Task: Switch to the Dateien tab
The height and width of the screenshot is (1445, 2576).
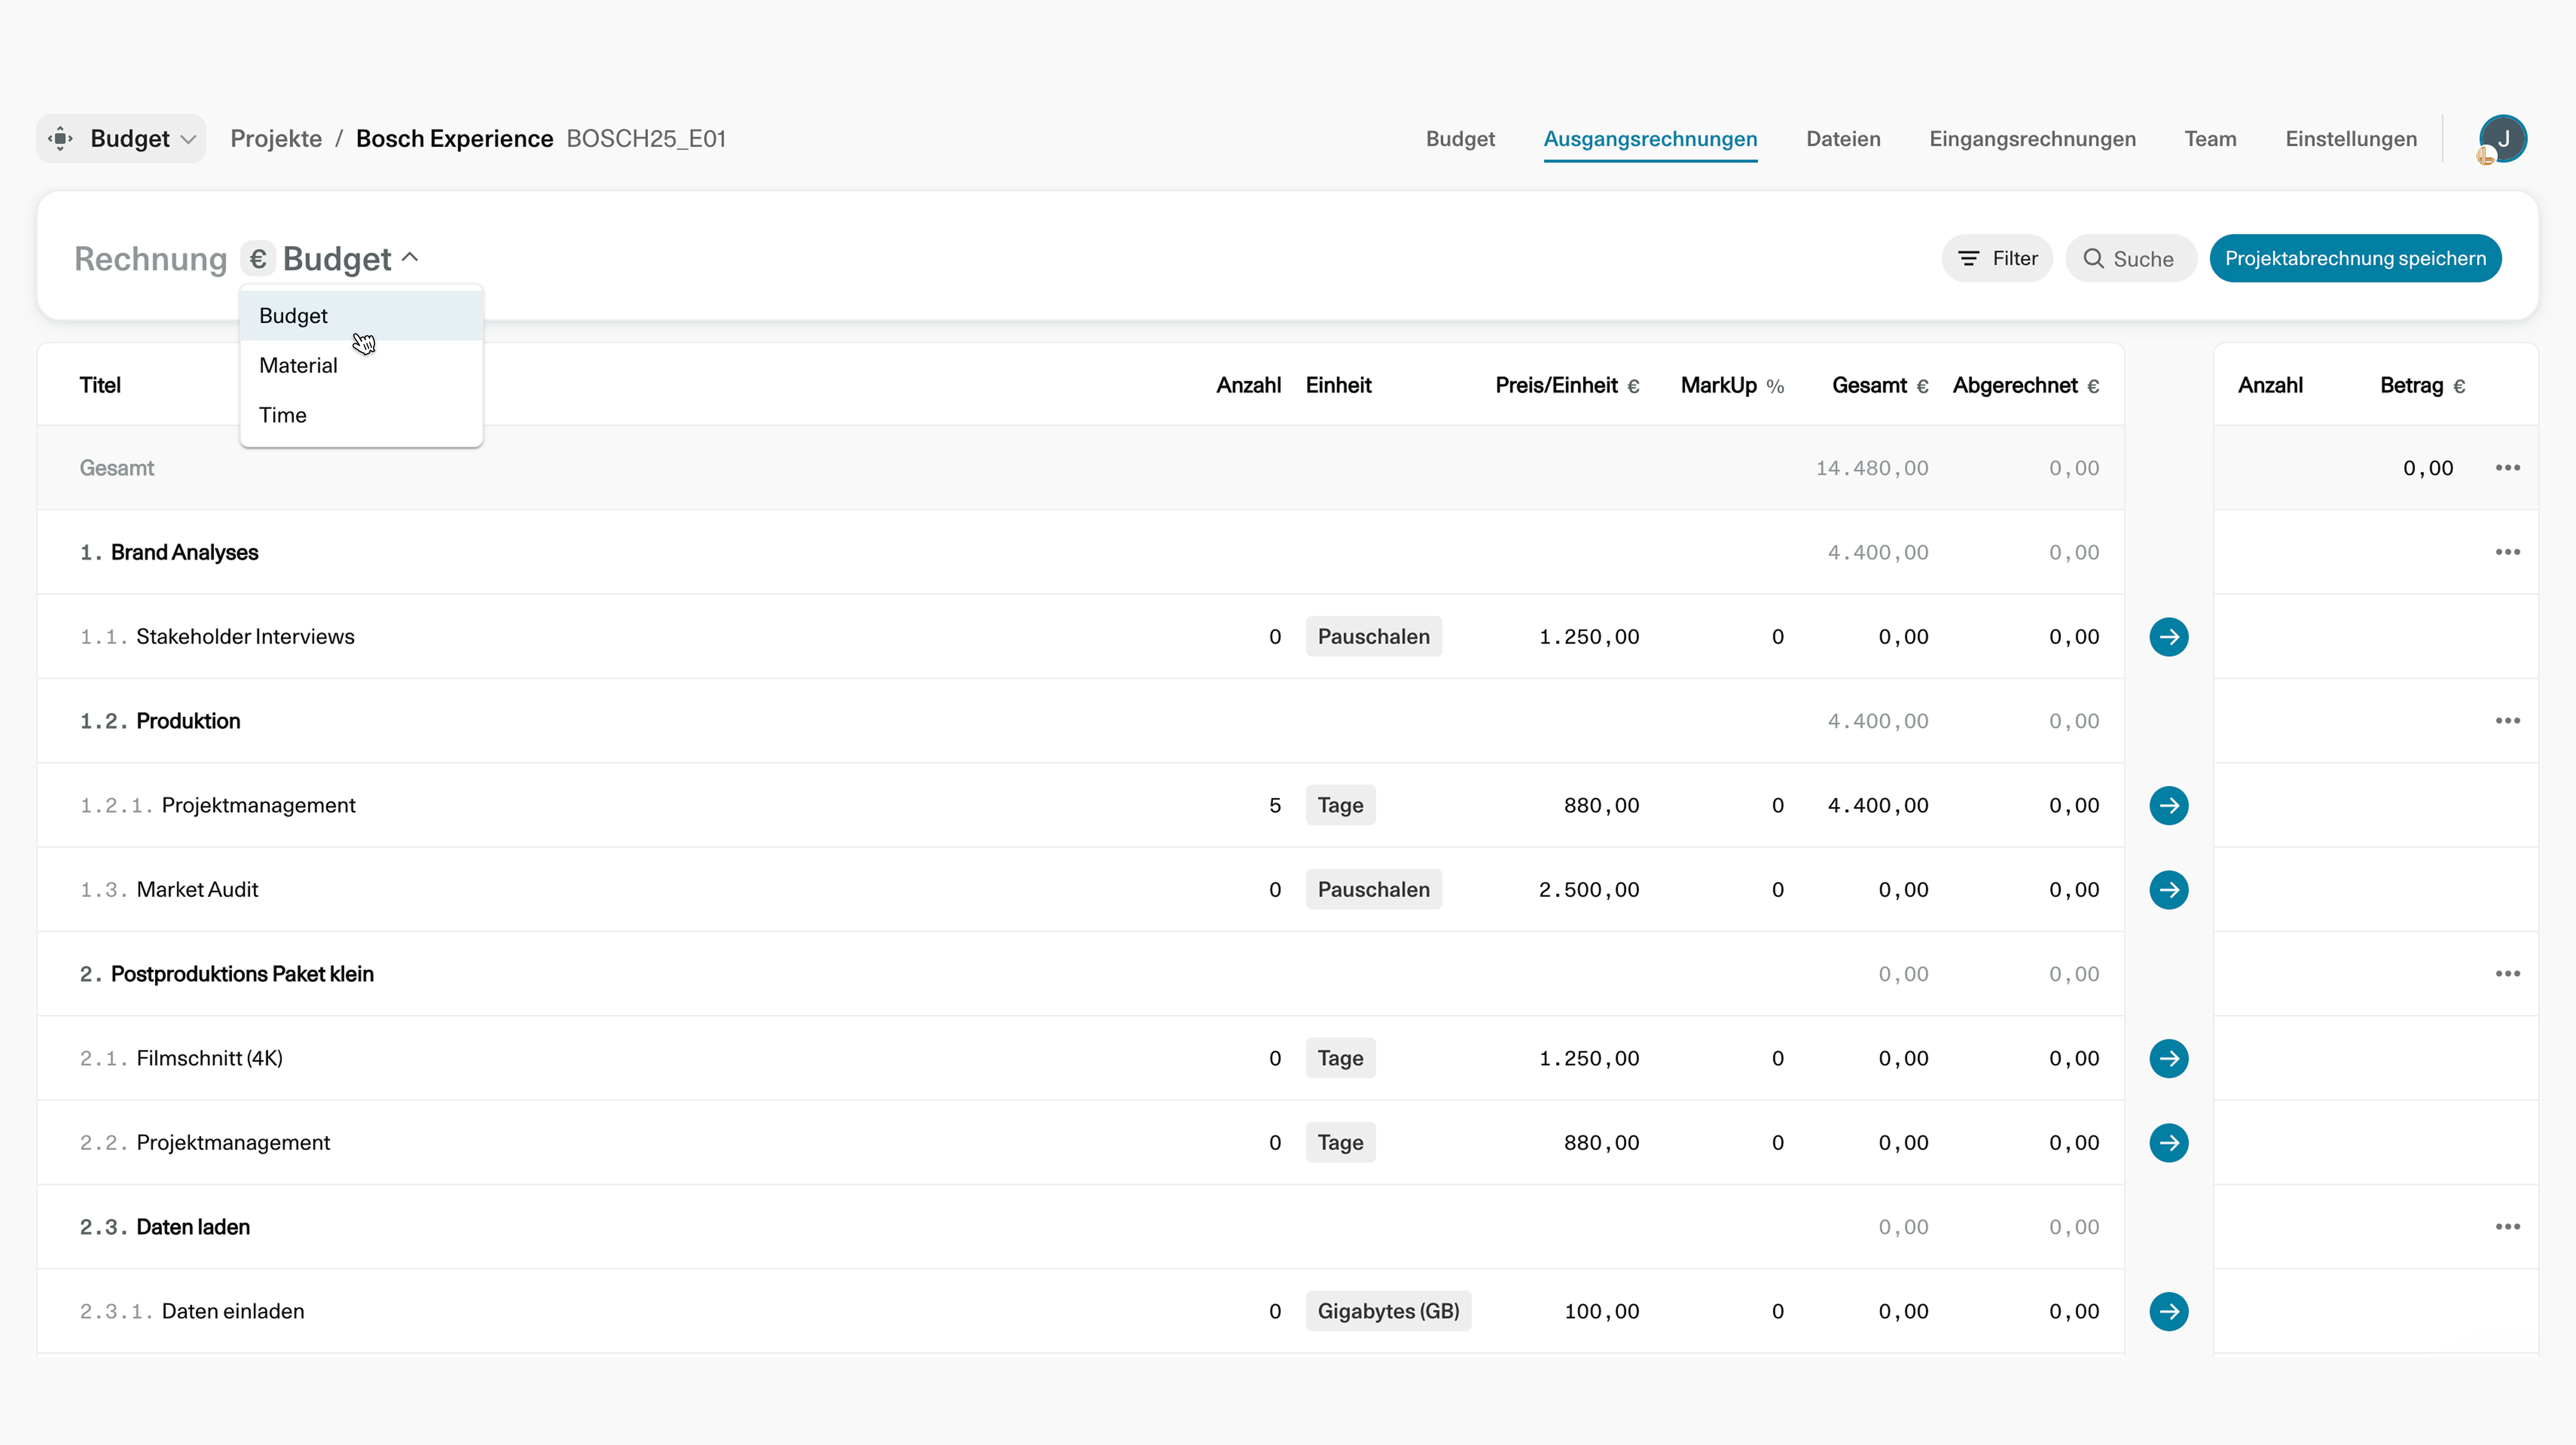Action: point(1843,139)
